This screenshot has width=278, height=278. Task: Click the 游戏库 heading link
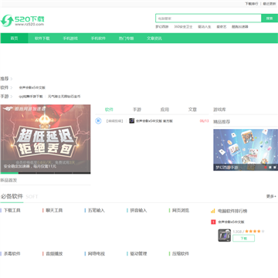[219, 110]
